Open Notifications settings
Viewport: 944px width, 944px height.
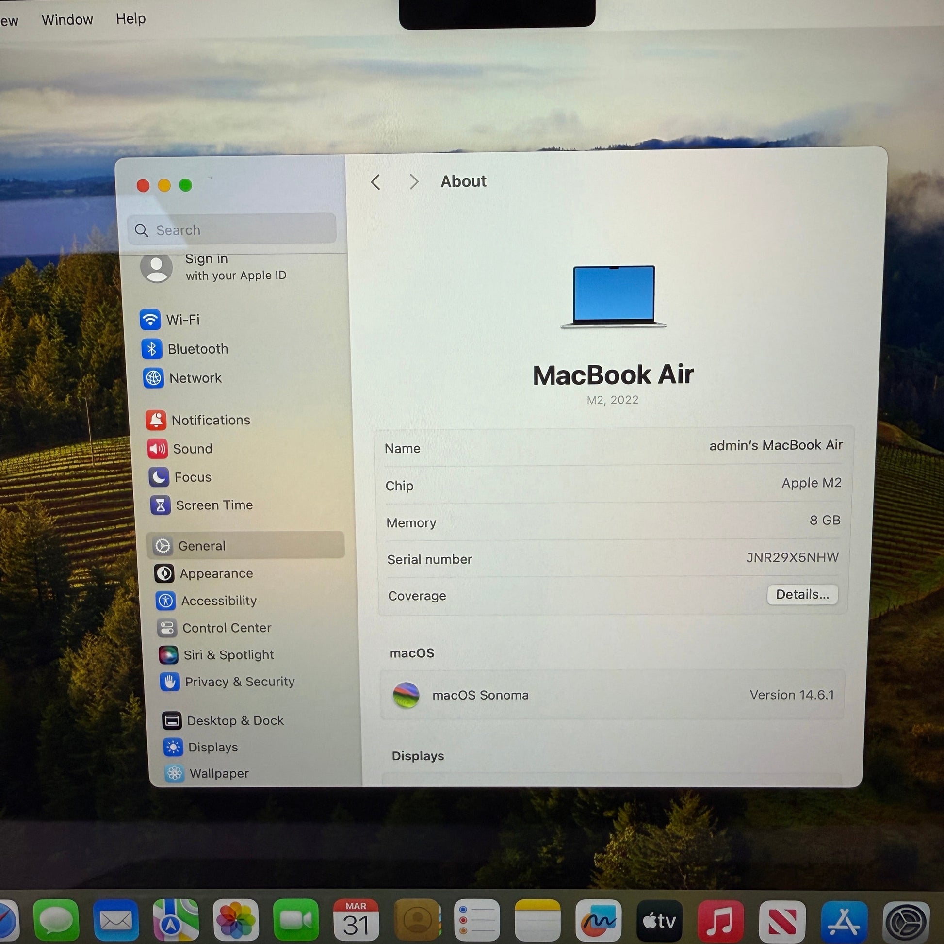[198, 420]
